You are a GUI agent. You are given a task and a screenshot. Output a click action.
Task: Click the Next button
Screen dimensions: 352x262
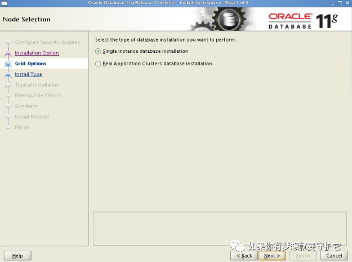[272, 256]
